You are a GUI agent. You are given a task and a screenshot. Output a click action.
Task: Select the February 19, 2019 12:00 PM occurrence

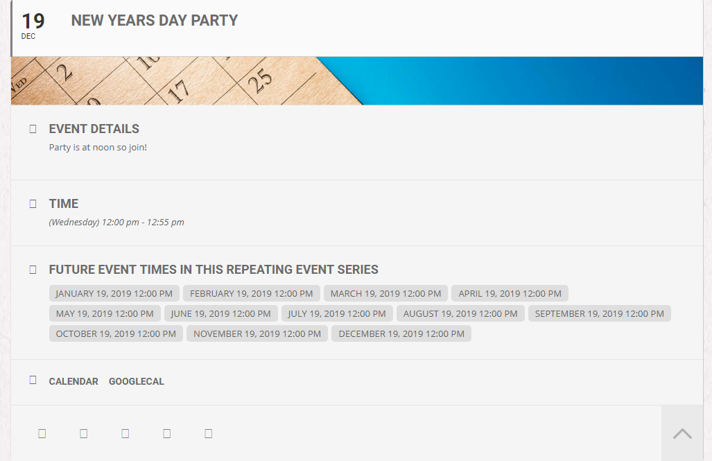click(252, 293)
